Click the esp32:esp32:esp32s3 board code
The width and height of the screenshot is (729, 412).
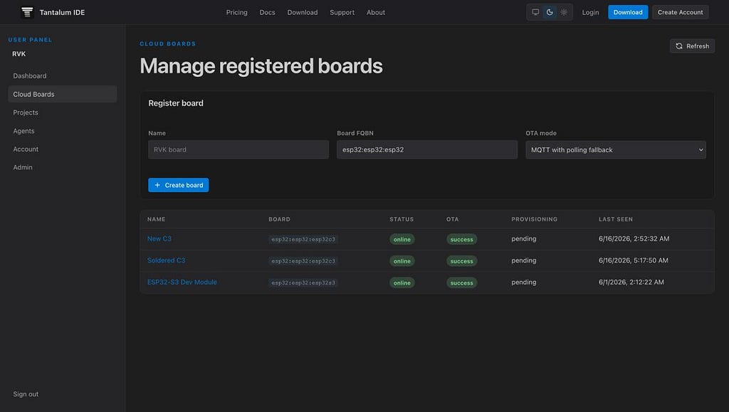pyautogui.click(x=303, y=282)
